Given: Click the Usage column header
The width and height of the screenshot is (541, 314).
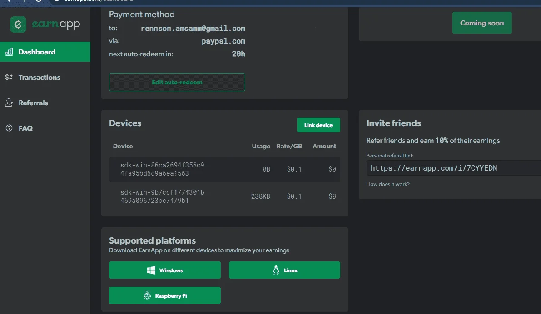Looking at the screenshot, I should point(261,146).
